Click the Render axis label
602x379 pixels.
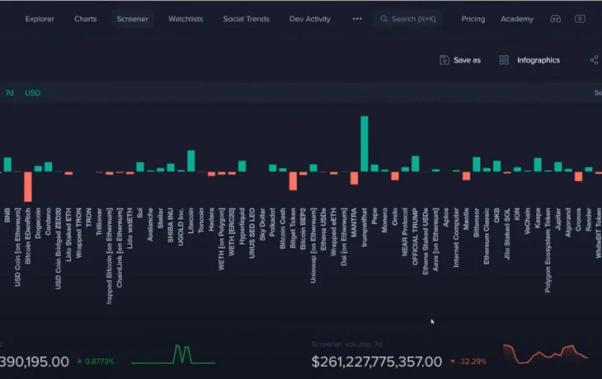point(589,219)
